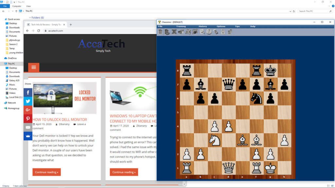This screenshot has width=335, height=188.
Task: Share the page on Facebook
Action: click(x=28, y=92)
